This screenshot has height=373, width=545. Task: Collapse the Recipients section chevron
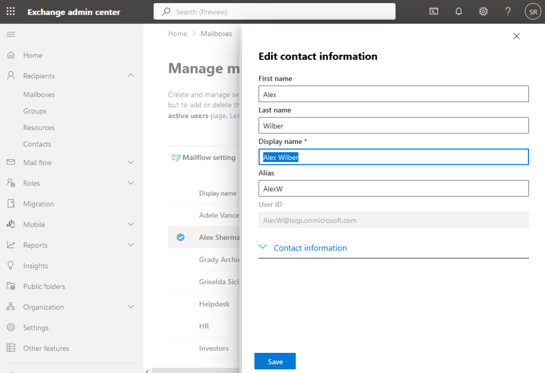(x=130, y=75)
